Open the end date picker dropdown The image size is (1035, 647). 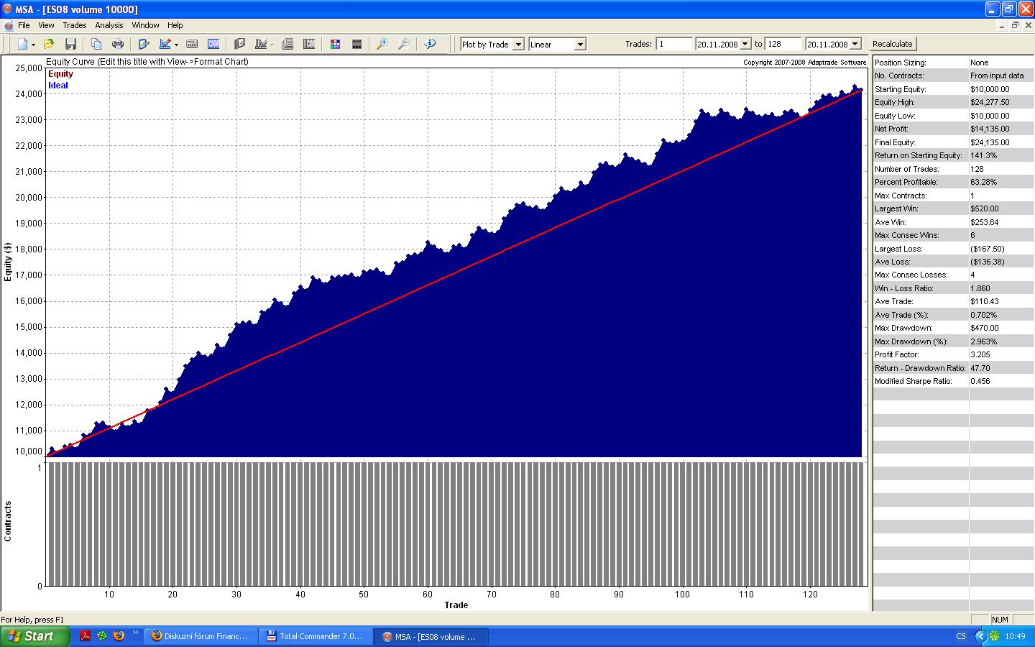click(x=855, y=45)
